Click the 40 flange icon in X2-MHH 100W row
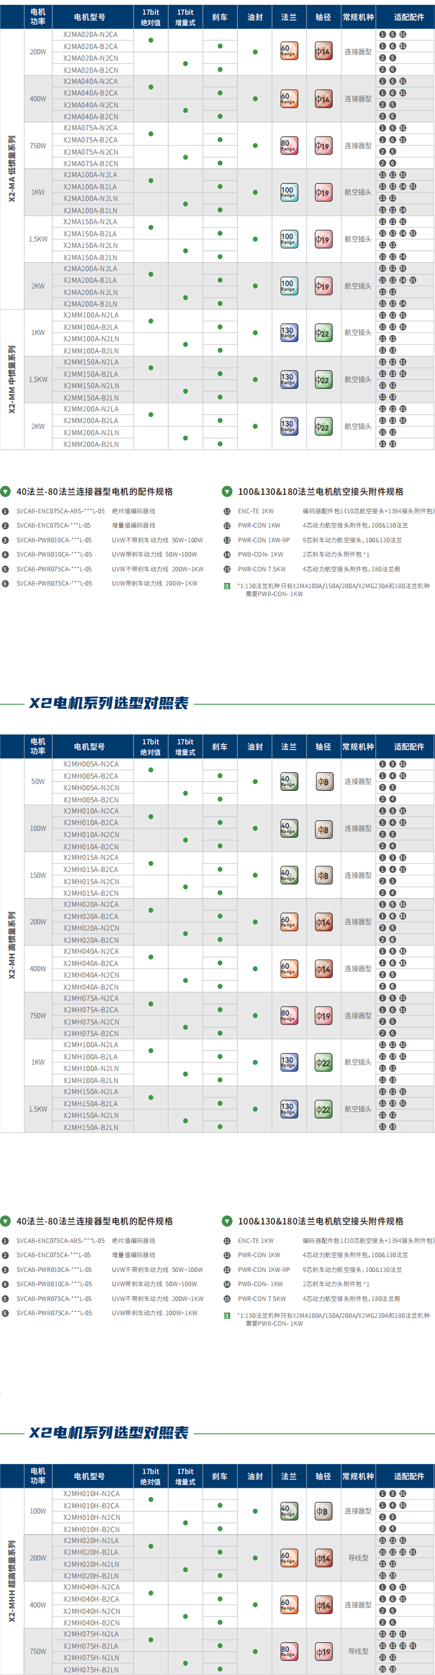This screenshot has width=435, height=1675. [289, 1511]
